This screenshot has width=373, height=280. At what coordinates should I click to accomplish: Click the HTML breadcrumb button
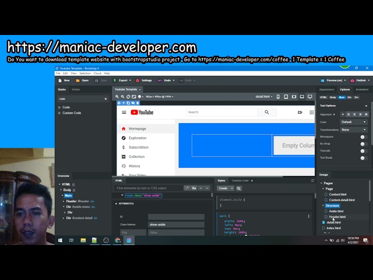pyautogui.click(x=323, y=97)
